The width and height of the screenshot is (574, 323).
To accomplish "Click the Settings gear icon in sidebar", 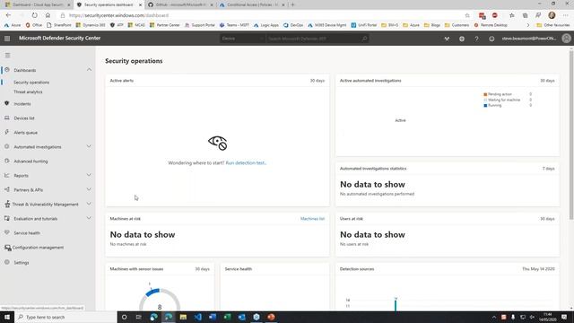I will [6, 262].
